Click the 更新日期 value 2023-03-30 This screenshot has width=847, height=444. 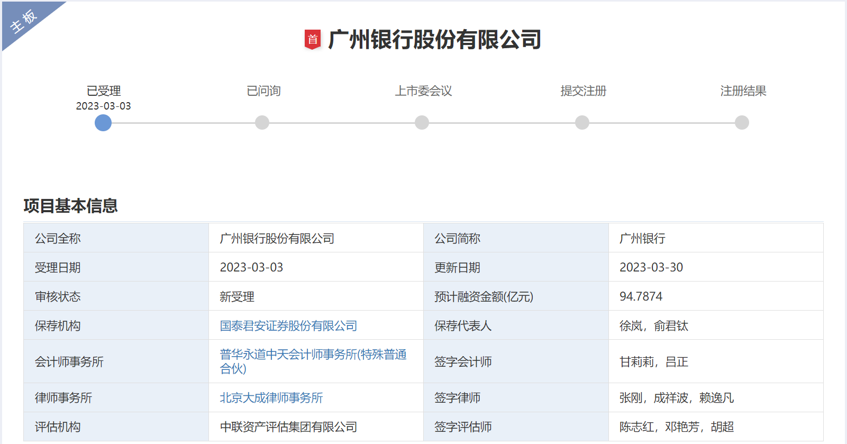(x=651, y=268)
